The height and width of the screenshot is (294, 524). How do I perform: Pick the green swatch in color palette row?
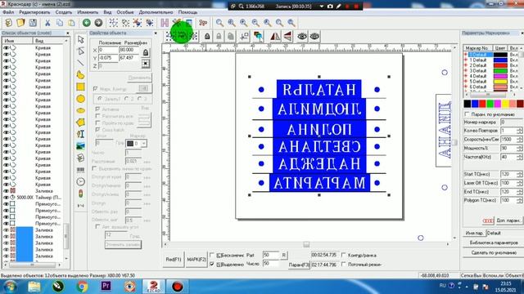coord(490,104)
